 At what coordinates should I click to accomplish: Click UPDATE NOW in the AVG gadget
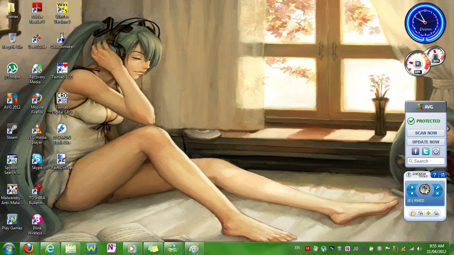click(426, 142)
